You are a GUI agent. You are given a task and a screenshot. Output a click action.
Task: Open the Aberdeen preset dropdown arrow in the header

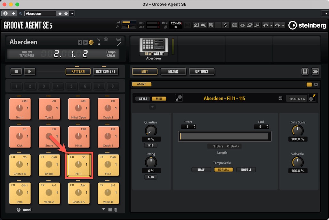tap(72, 14)
